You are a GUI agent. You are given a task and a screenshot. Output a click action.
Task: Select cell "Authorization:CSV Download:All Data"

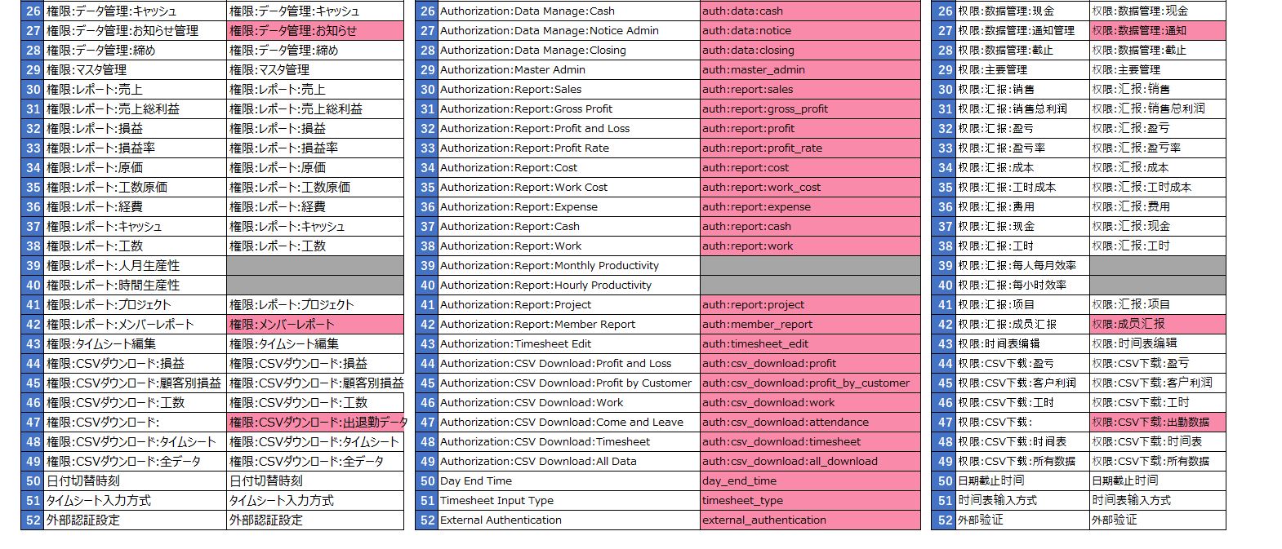coord(568,462)
